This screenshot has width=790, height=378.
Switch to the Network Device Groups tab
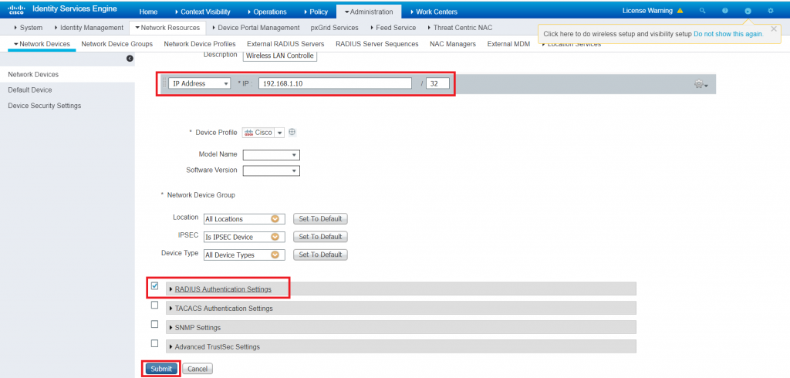click(x=116, y=44)
